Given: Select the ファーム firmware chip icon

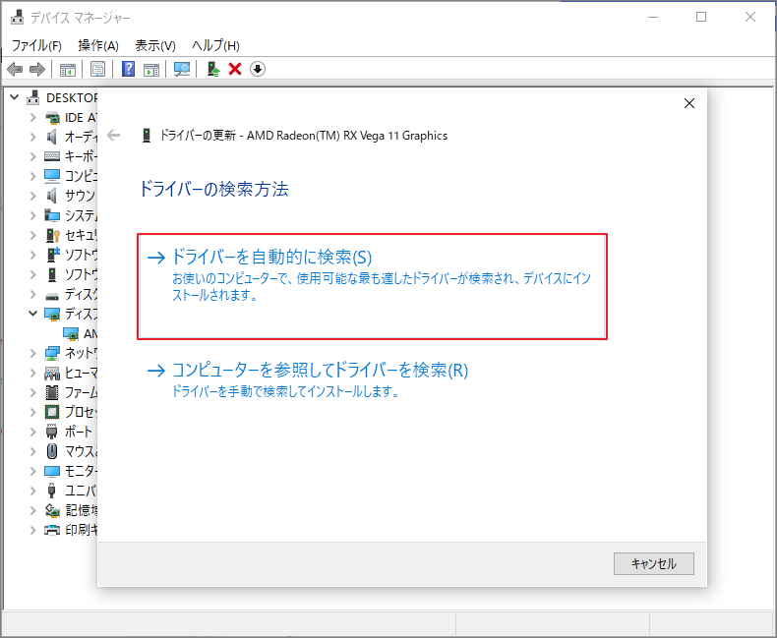Looking at the screenshot, I should [52, 392].
